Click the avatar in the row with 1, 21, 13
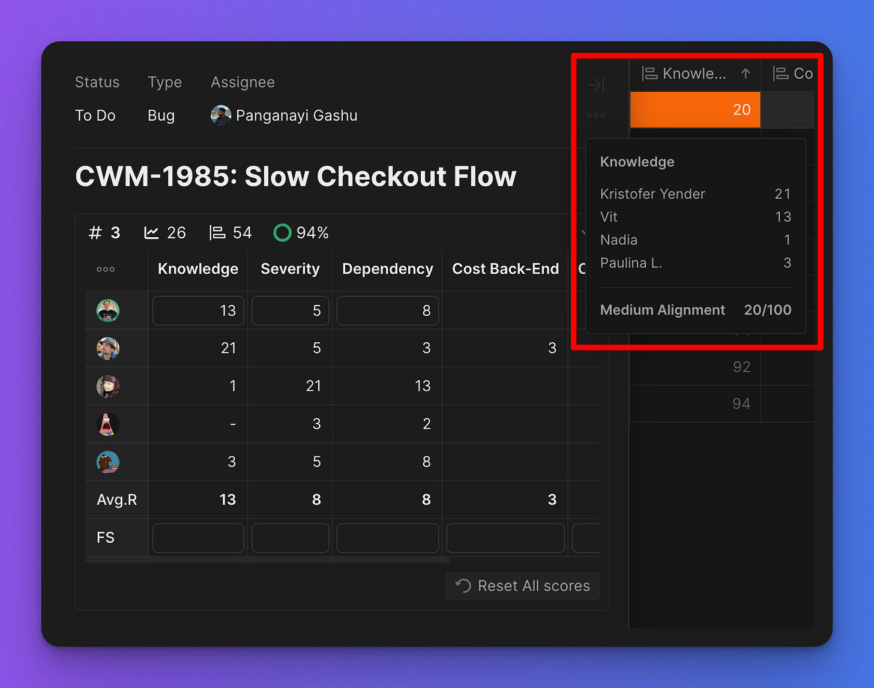This screenshot has width=874, height=688. 108,386
